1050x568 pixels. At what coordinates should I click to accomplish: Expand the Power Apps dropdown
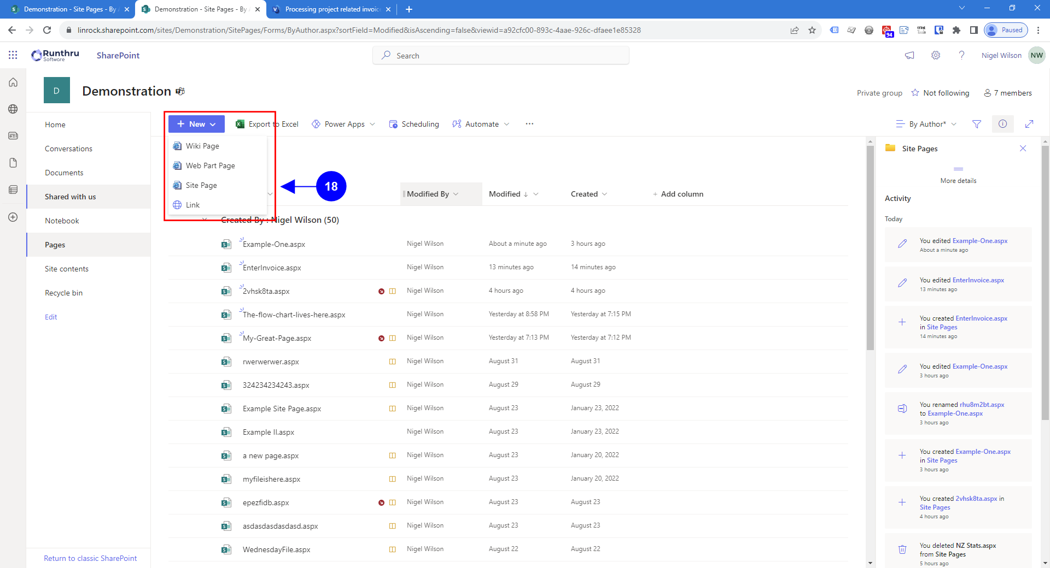click(x=344, y=124)
